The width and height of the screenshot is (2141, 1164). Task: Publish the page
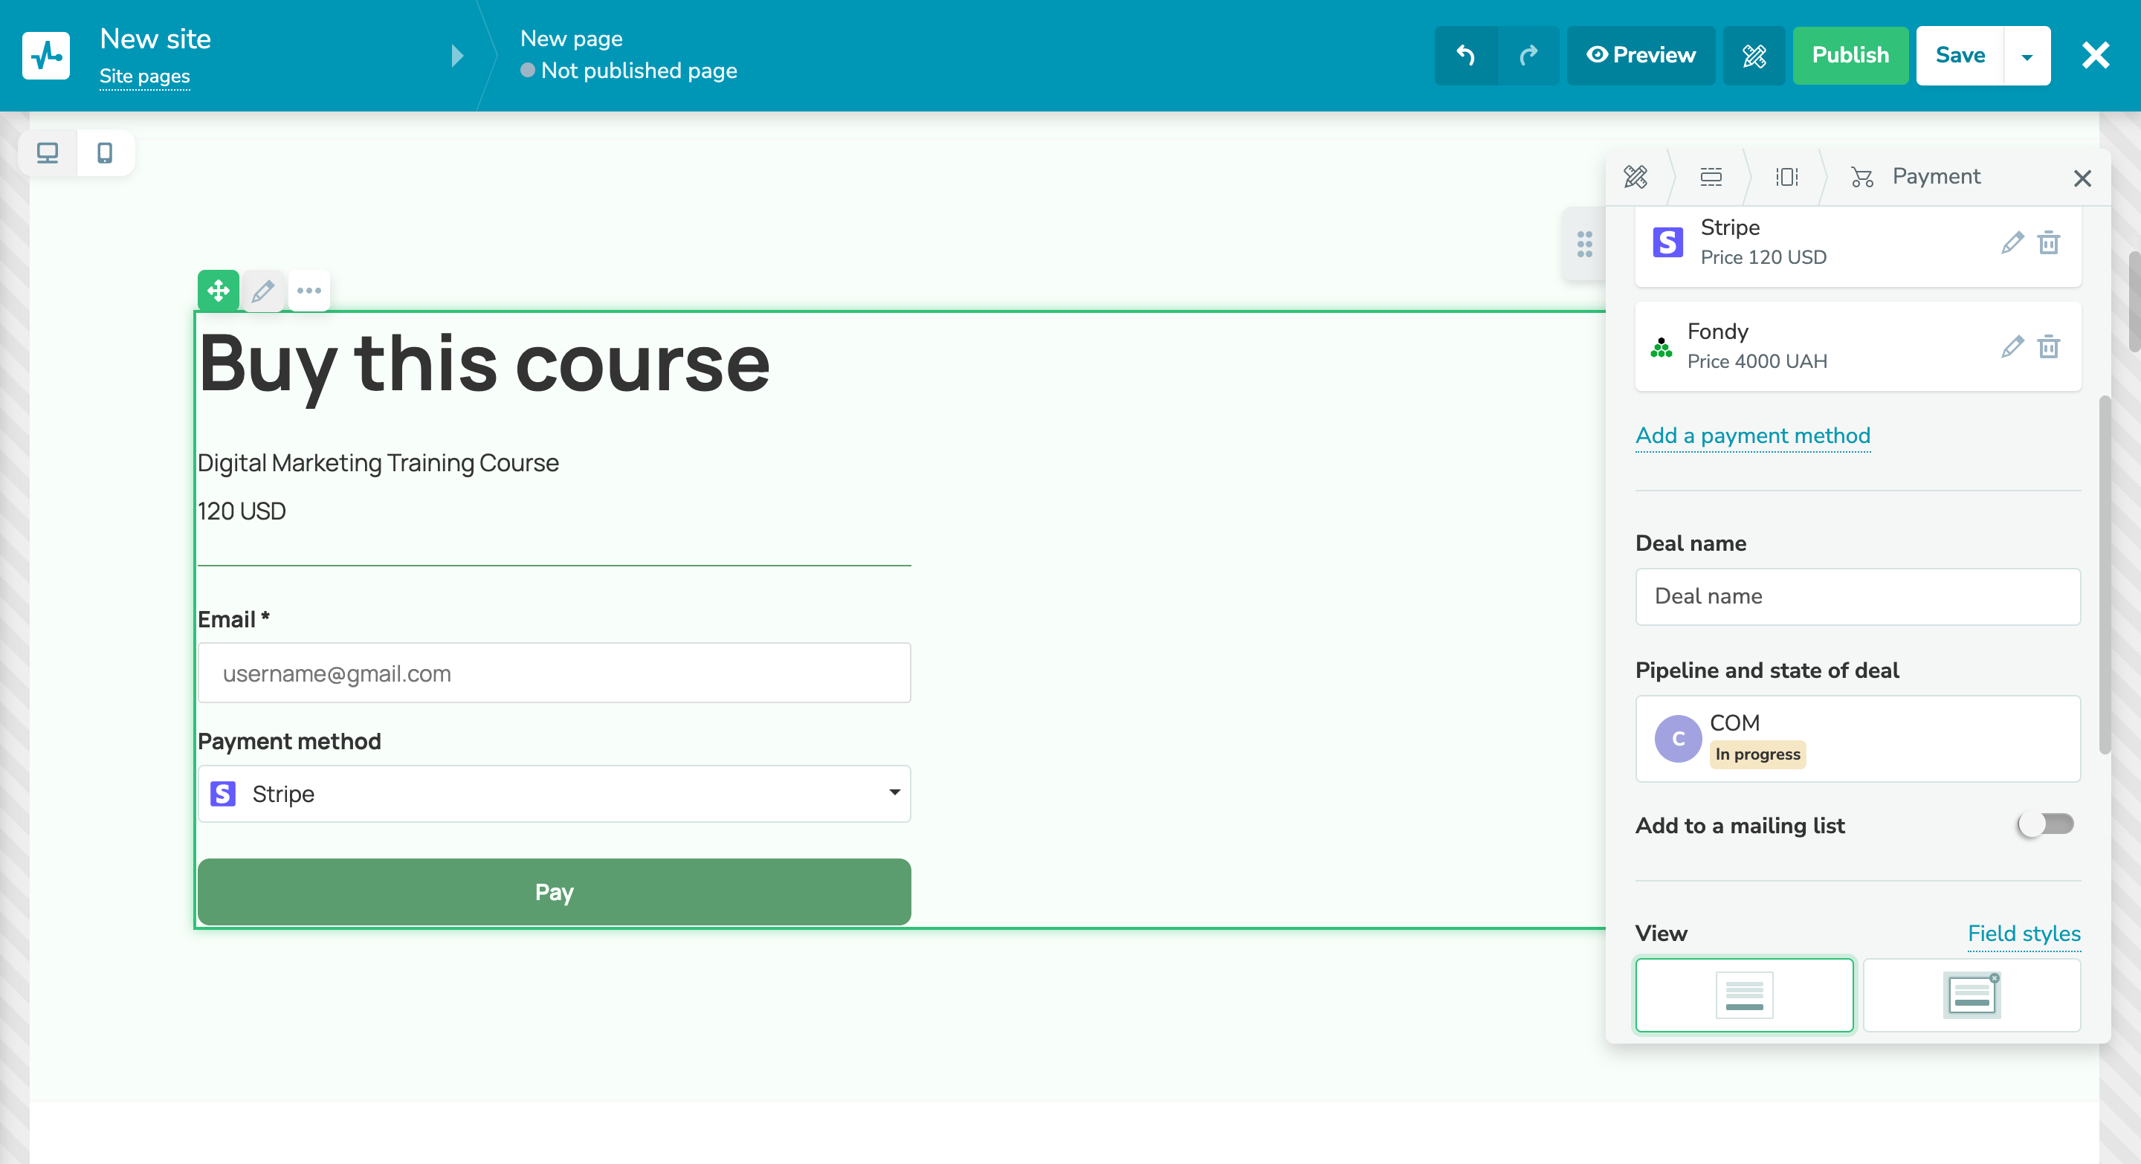[x=1850, y=56]
